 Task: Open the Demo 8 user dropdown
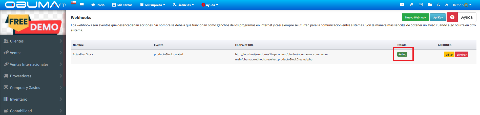coord(462,5)
